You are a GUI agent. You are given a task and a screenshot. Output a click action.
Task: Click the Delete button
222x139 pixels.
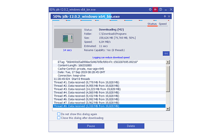[131, 126]
